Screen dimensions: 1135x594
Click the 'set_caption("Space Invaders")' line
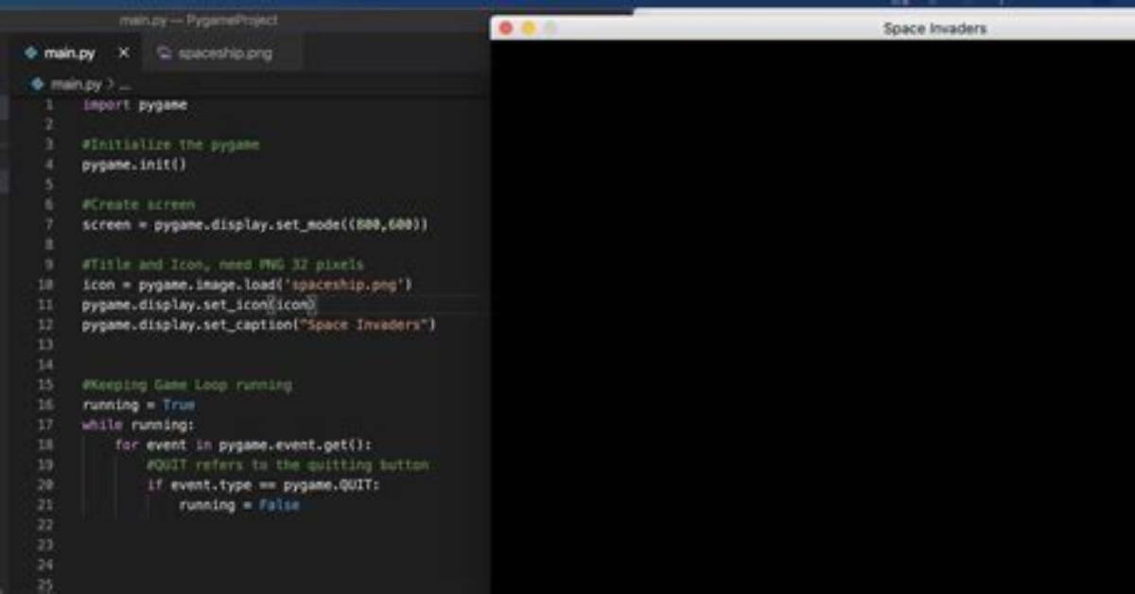(259, 324)
